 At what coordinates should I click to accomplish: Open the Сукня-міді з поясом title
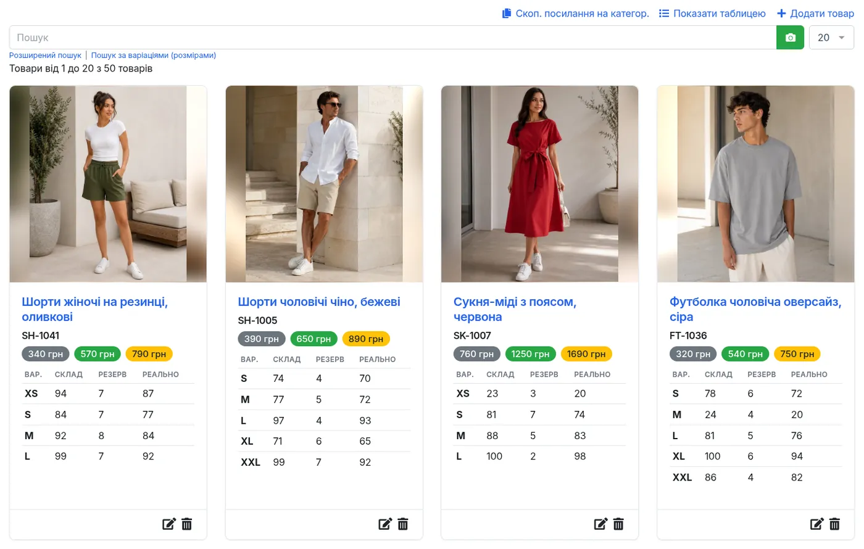[x=515, y=309]
